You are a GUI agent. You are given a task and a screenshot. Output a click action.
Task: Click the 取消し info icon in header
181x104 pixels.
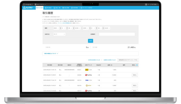point(137,65)
